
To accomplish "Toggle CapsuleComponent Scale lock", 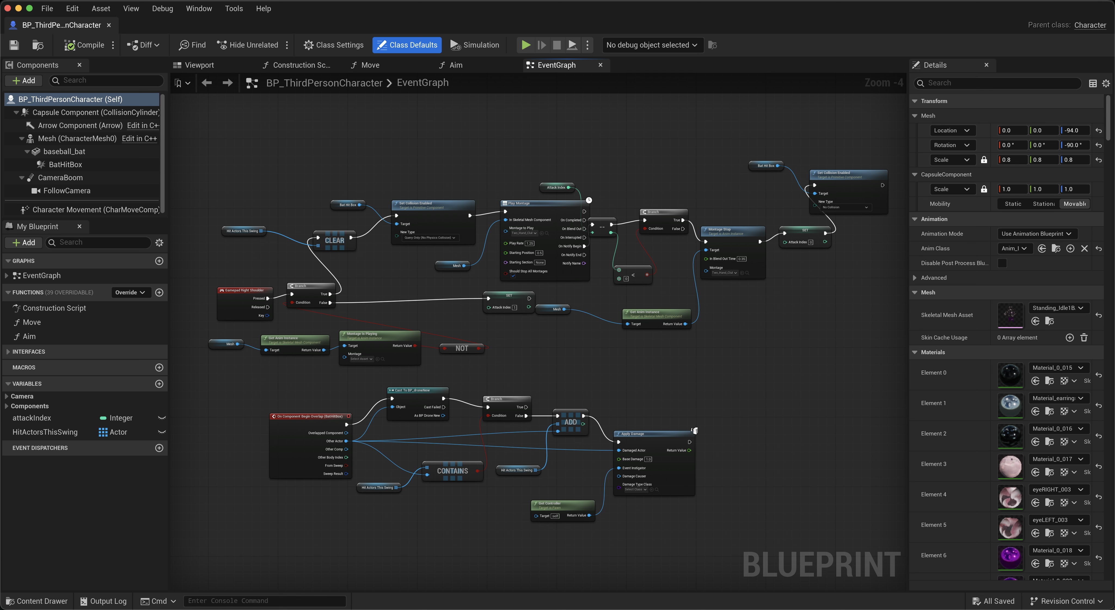I will pyautogui.click(x=984, y=189).
